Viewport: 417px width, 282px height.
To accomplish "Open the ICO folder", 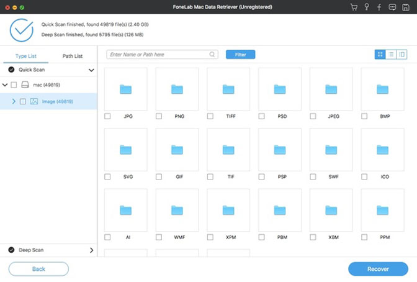I will (x=382, y=150).
